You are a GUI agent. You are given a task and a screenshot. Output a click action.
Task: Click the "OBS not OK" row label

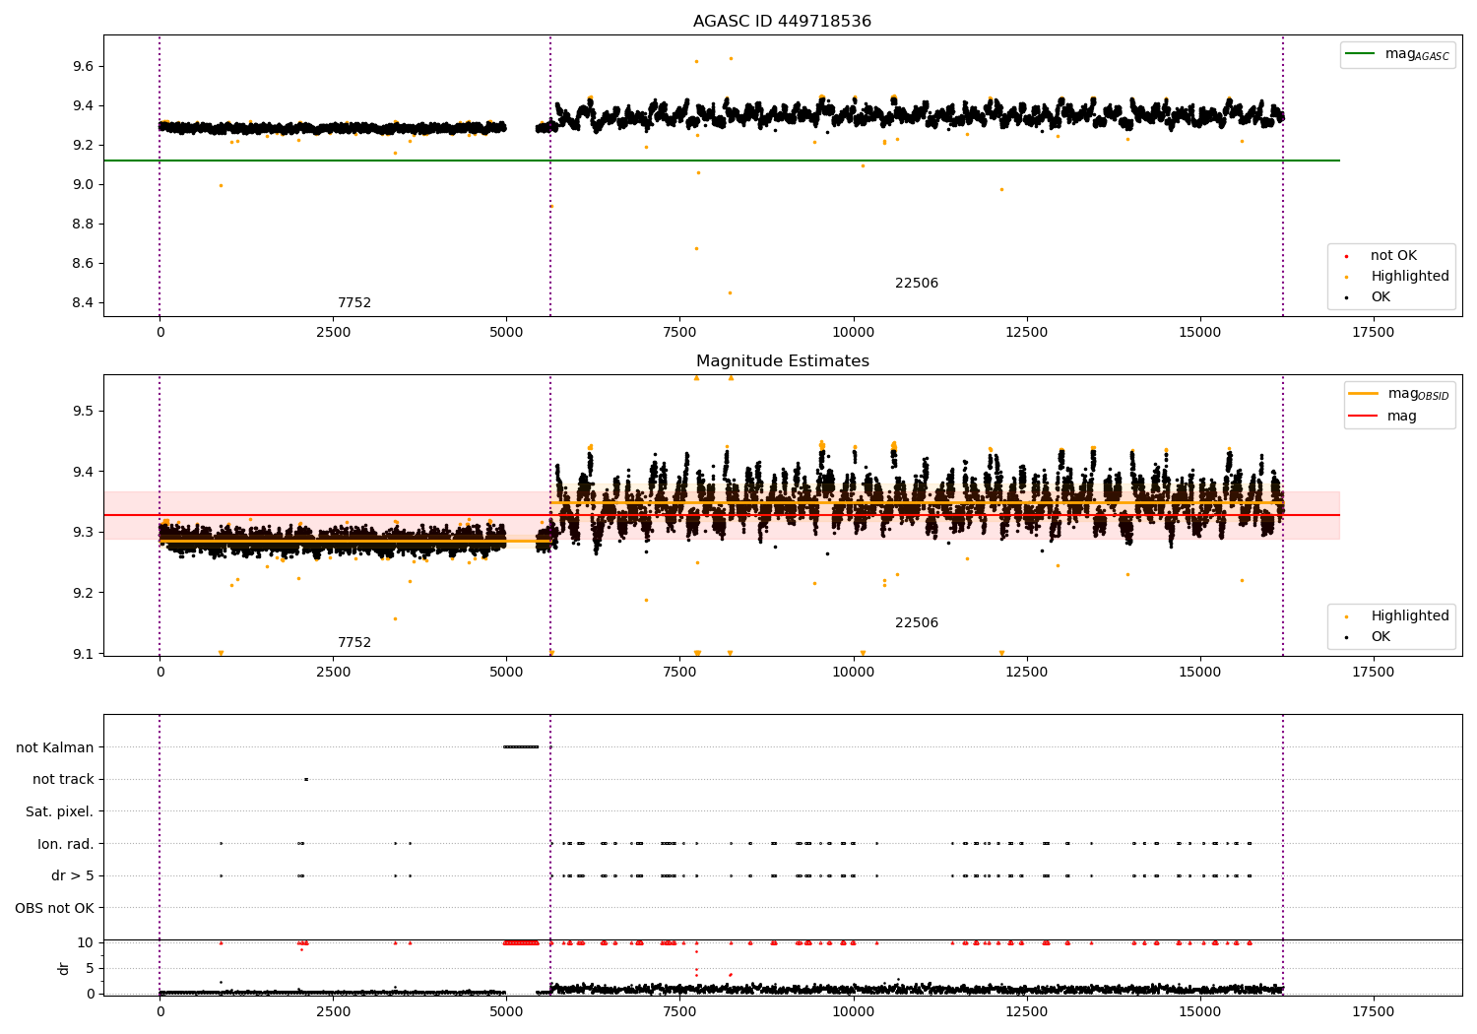[55, 908]
